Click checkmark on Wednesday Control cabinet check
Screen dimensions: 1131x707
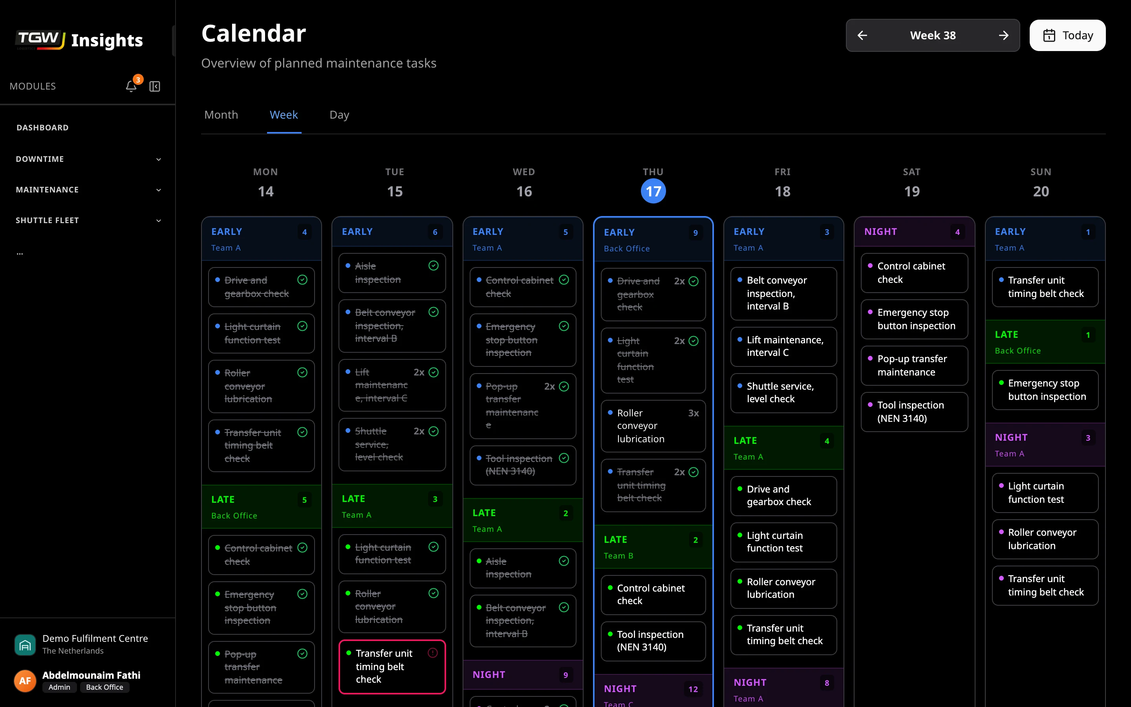coord(564,280)
